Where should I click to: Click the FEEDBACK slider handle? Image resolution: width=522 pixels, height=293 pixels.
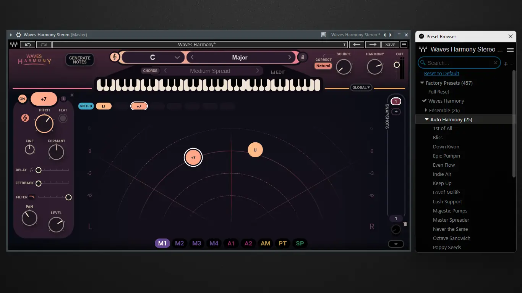[x=39, y=184]
